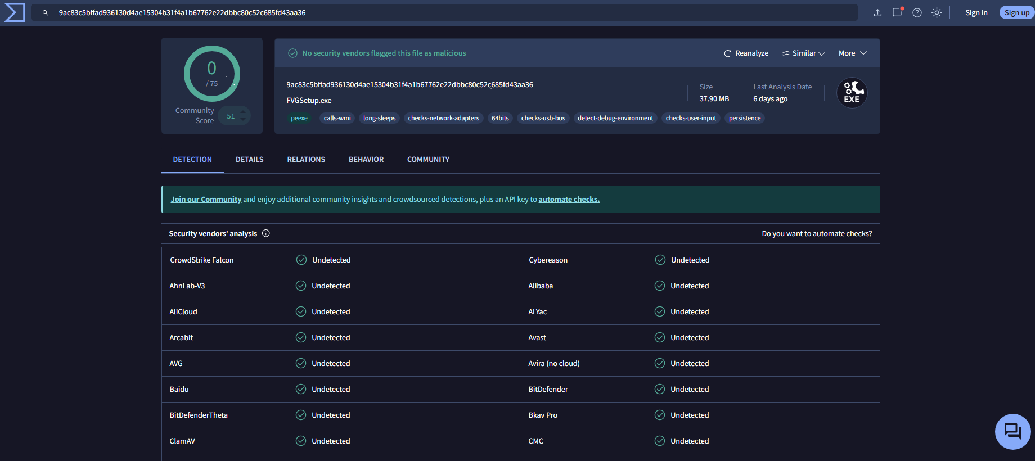This screenshot has height=461, width=1035.
Task: Click the BitDefender undetected check icon
Action: click(660, 389)
